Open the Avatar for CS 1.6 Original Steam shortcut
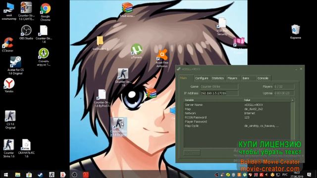This screenshot has width=317, height=178. coord(15,65)
